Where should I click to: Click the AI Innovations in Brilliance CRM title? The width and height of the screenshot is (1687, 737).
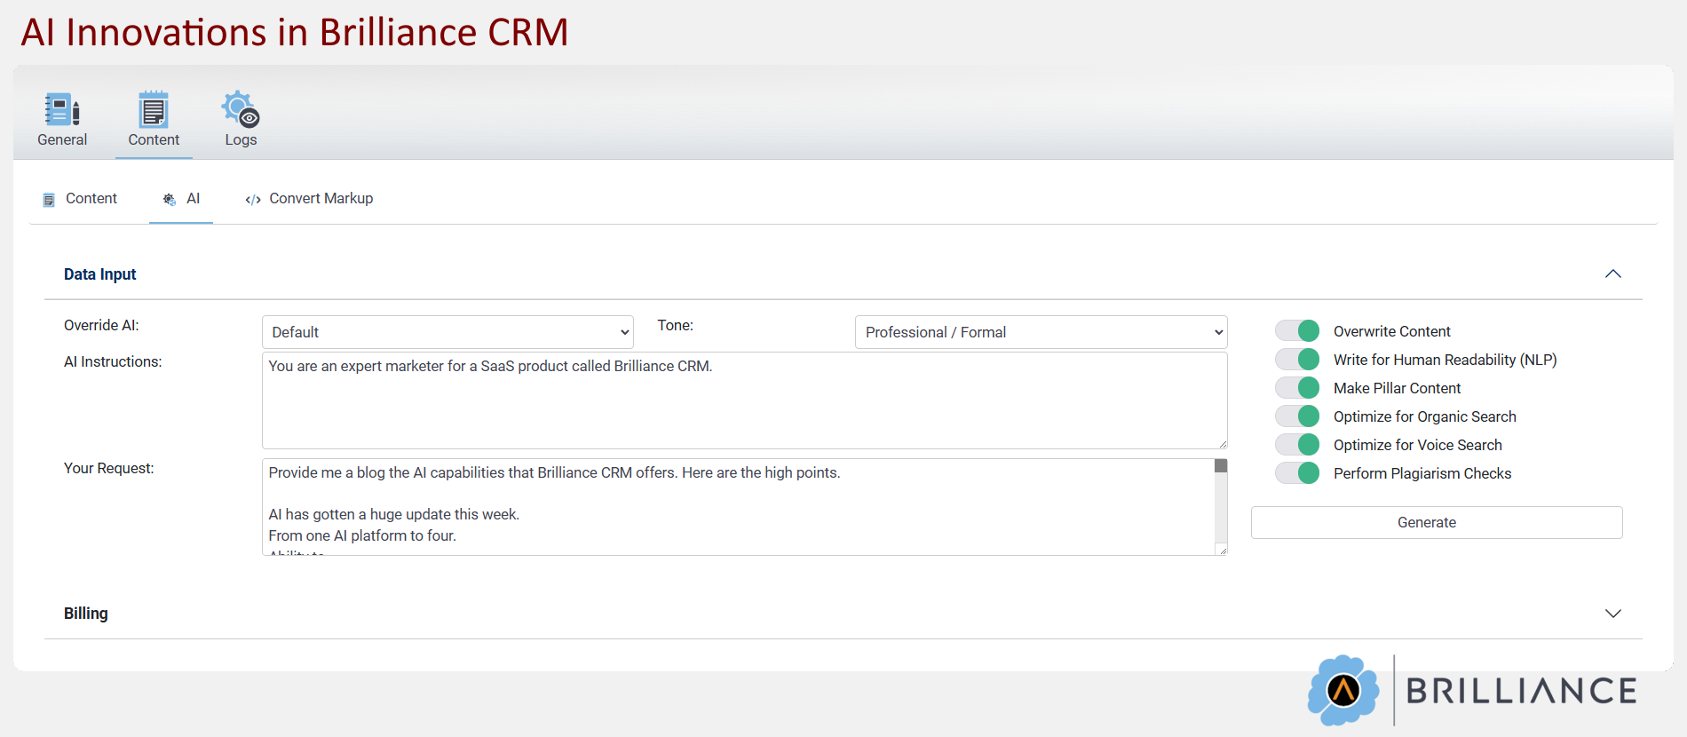[295, 33]
